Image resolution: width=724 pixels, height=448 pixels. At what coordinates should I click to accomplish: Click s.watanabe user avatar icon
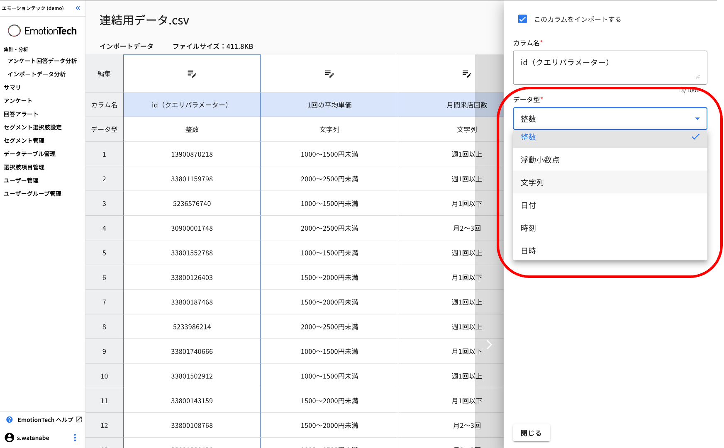tap(9, 438)
